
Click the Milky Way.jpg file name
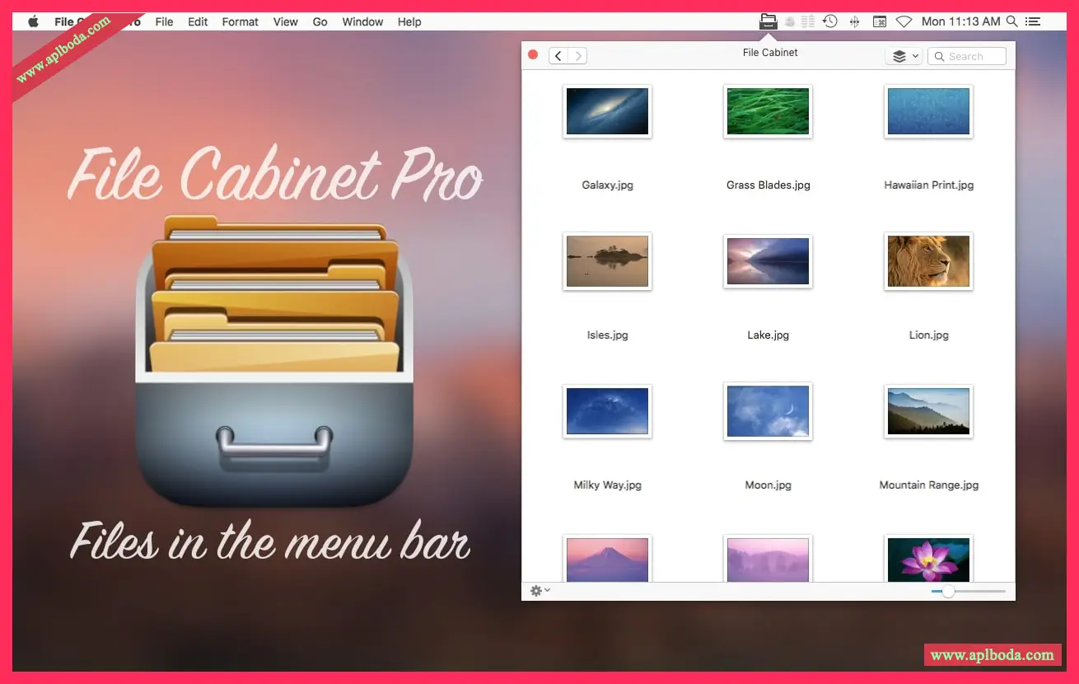click(608, 485)
